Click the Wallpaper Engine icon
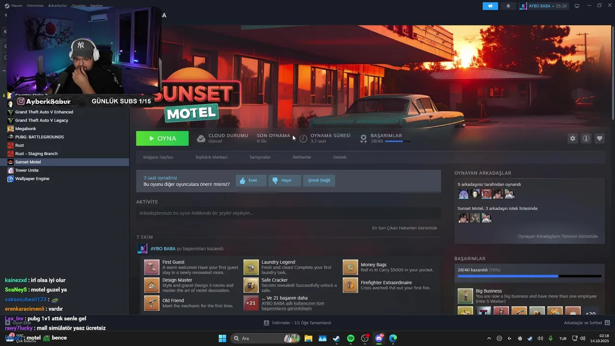Image resolution: width=615 pixels, height=346 pixels. click(x=11, y=179)
